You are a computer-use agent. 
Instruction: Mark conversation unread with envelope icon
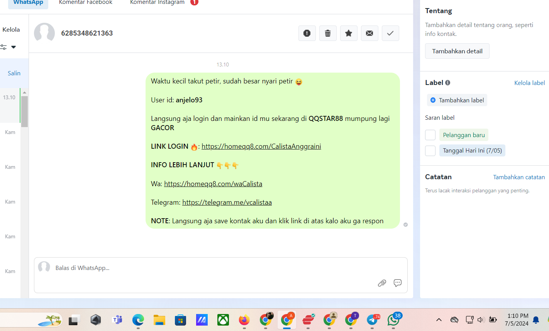(369, 33)
